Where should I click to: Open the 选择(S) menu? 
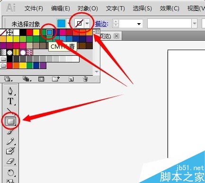(x=142, y=9)
